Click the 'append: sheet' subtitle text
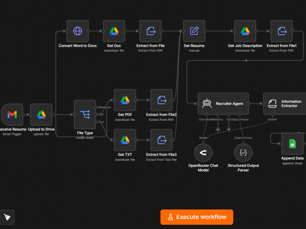This screenshot has height=229, width=306. click(x=292, y=163)
